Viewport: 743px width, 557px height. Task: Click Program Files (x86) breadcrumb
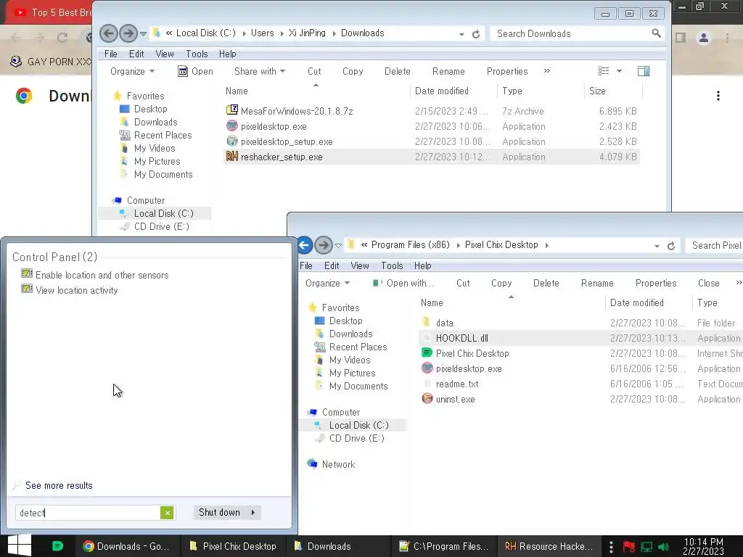(x=411, y=245)
